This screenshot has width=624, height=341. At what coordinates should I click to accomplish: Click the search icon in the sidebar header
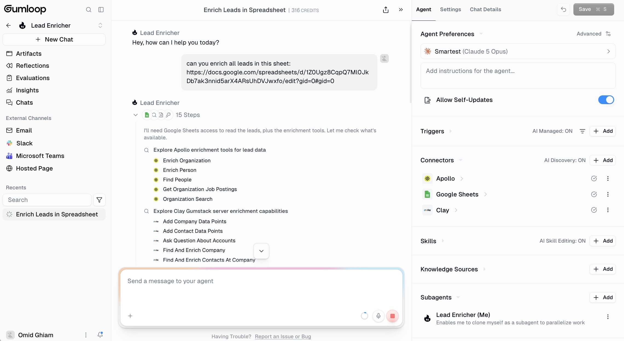tap(89, 10)
